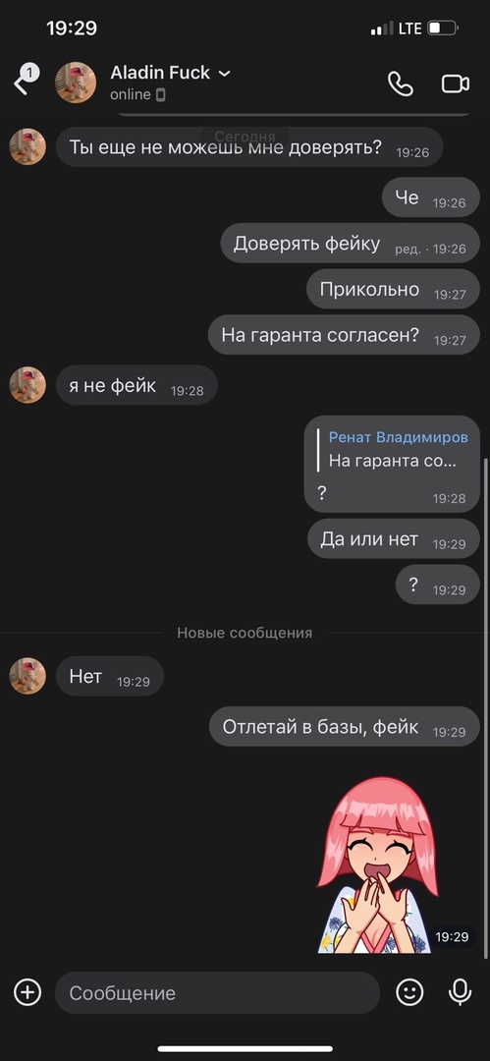Open the emoji and sticker picker
This screenshot has width=490, height=1061.
[409, 992]
